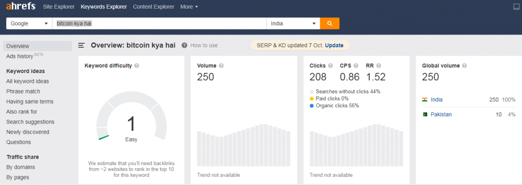
Task: Expand the More menu
Action: click(189, 7)
